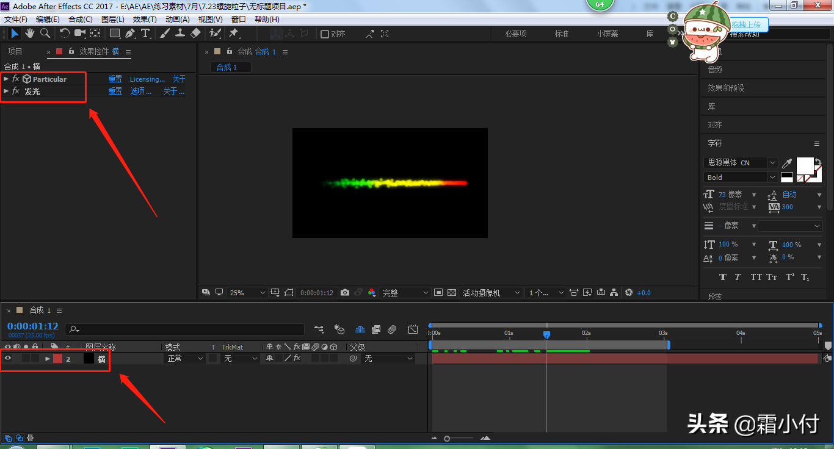Pick a color with the eyedropper in Character panel
Viewport: 834px width, 449px height.
(788, 163)
